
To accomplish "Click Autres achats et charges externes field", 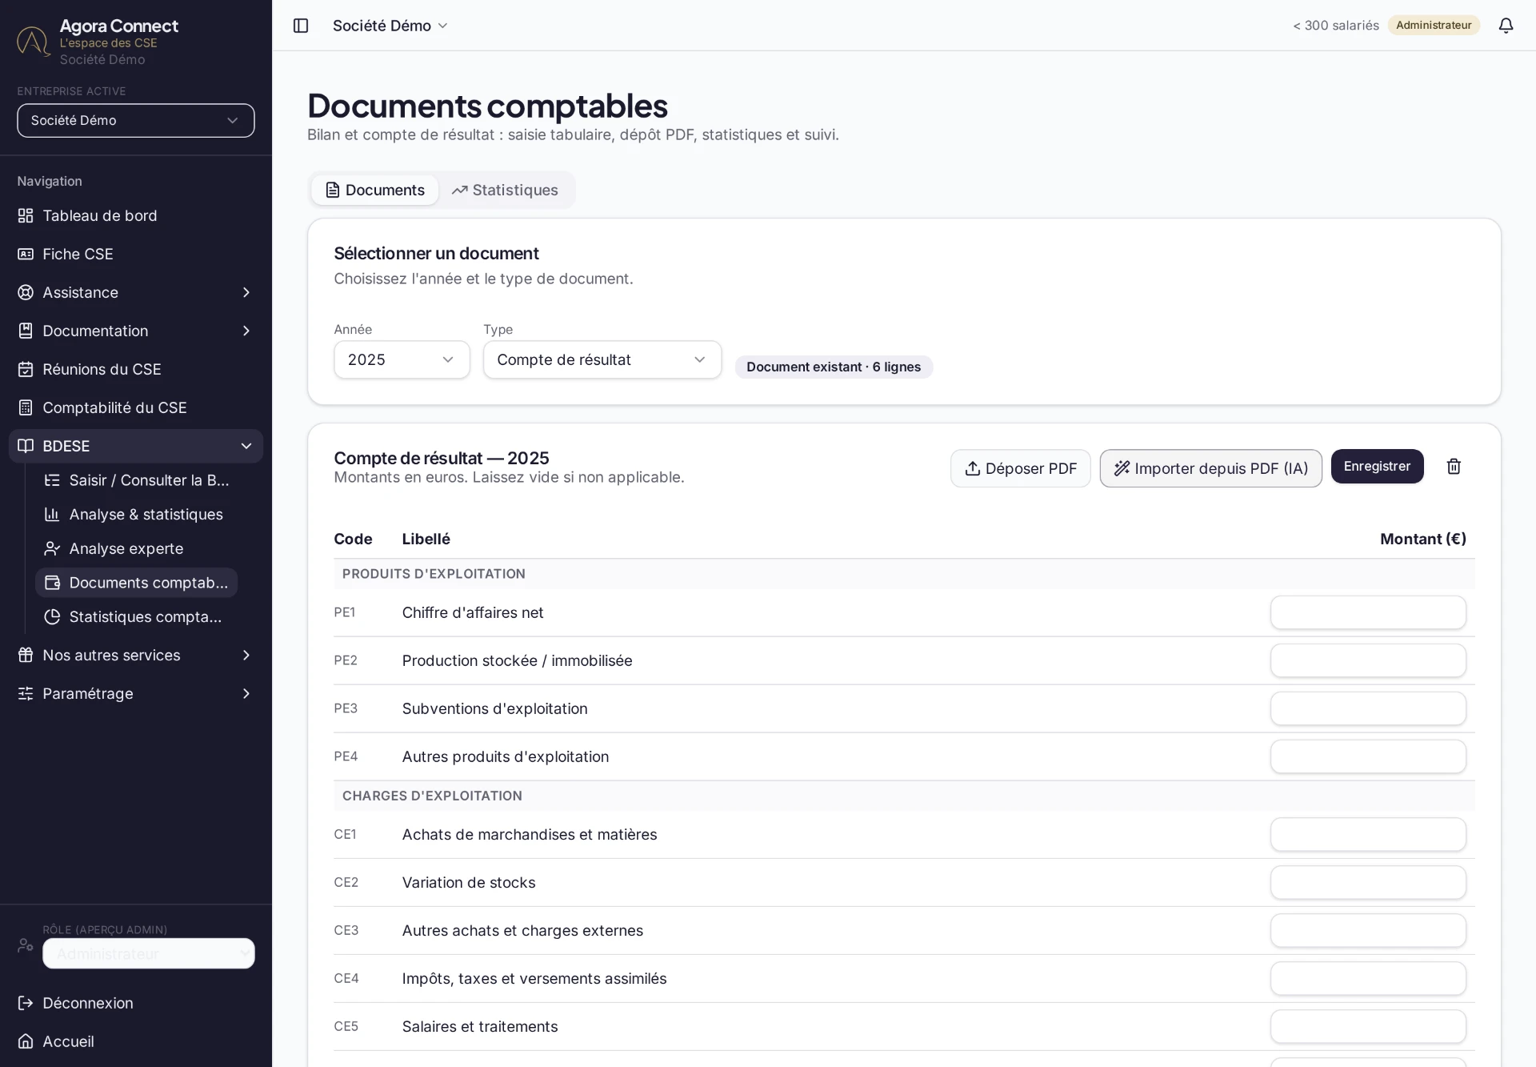I will point(1368,930).
